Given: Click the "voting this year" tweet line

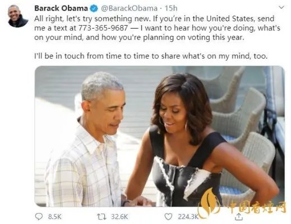Looking at the screenshot, I should click(139, 38).
